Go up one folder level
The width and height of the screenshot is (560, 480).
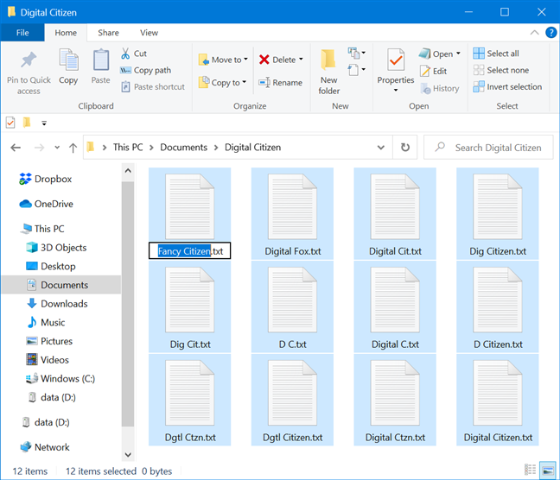[73, 148]
